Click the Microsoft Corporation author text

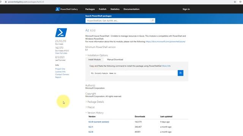point(95,88)
